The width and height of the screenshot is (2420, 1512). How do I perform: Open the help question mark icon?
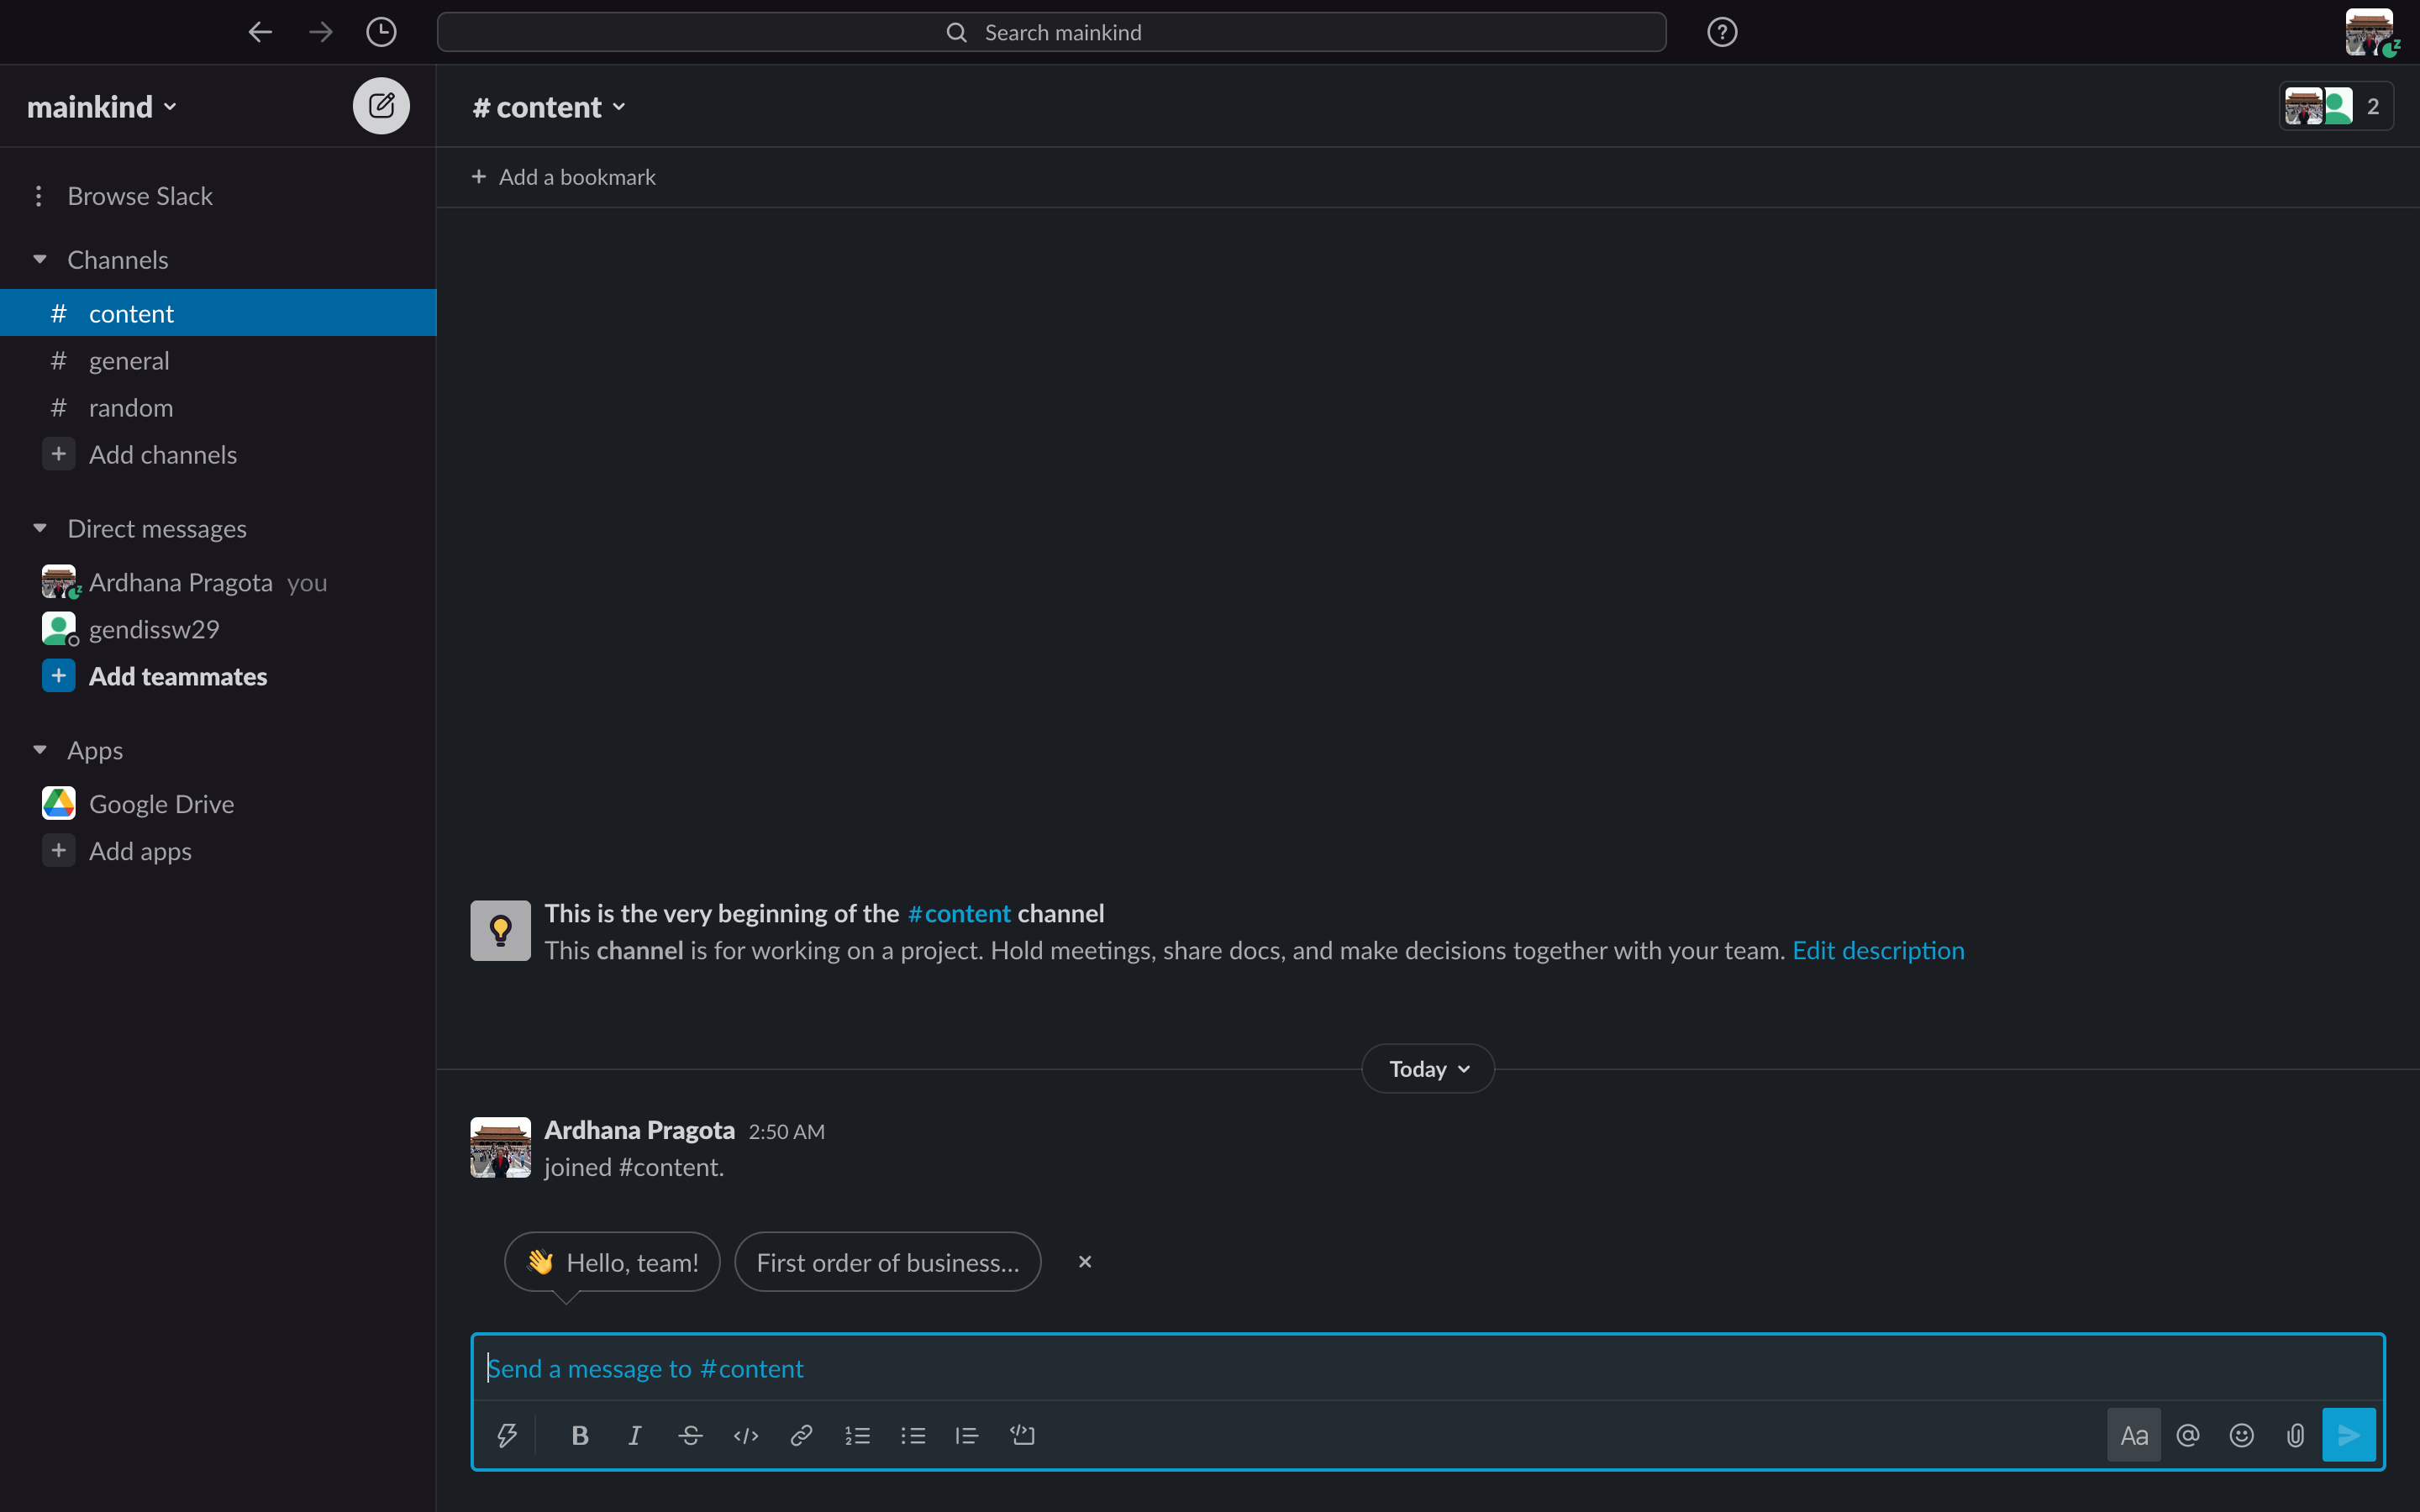point(1721,32)
